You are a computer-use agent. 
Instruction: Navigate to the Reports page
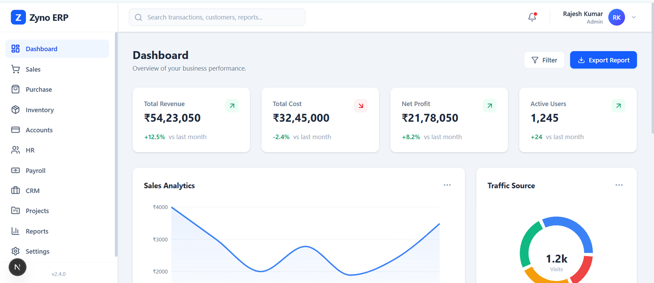[x=37, y=231]
